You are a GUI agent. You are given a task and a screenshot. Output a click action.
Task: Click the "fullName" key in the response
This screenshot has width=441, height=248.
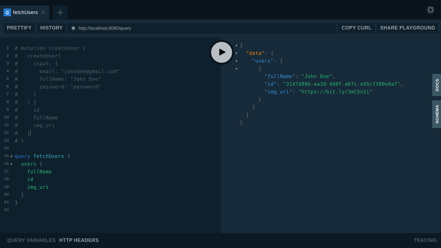[x=280, y=76]
